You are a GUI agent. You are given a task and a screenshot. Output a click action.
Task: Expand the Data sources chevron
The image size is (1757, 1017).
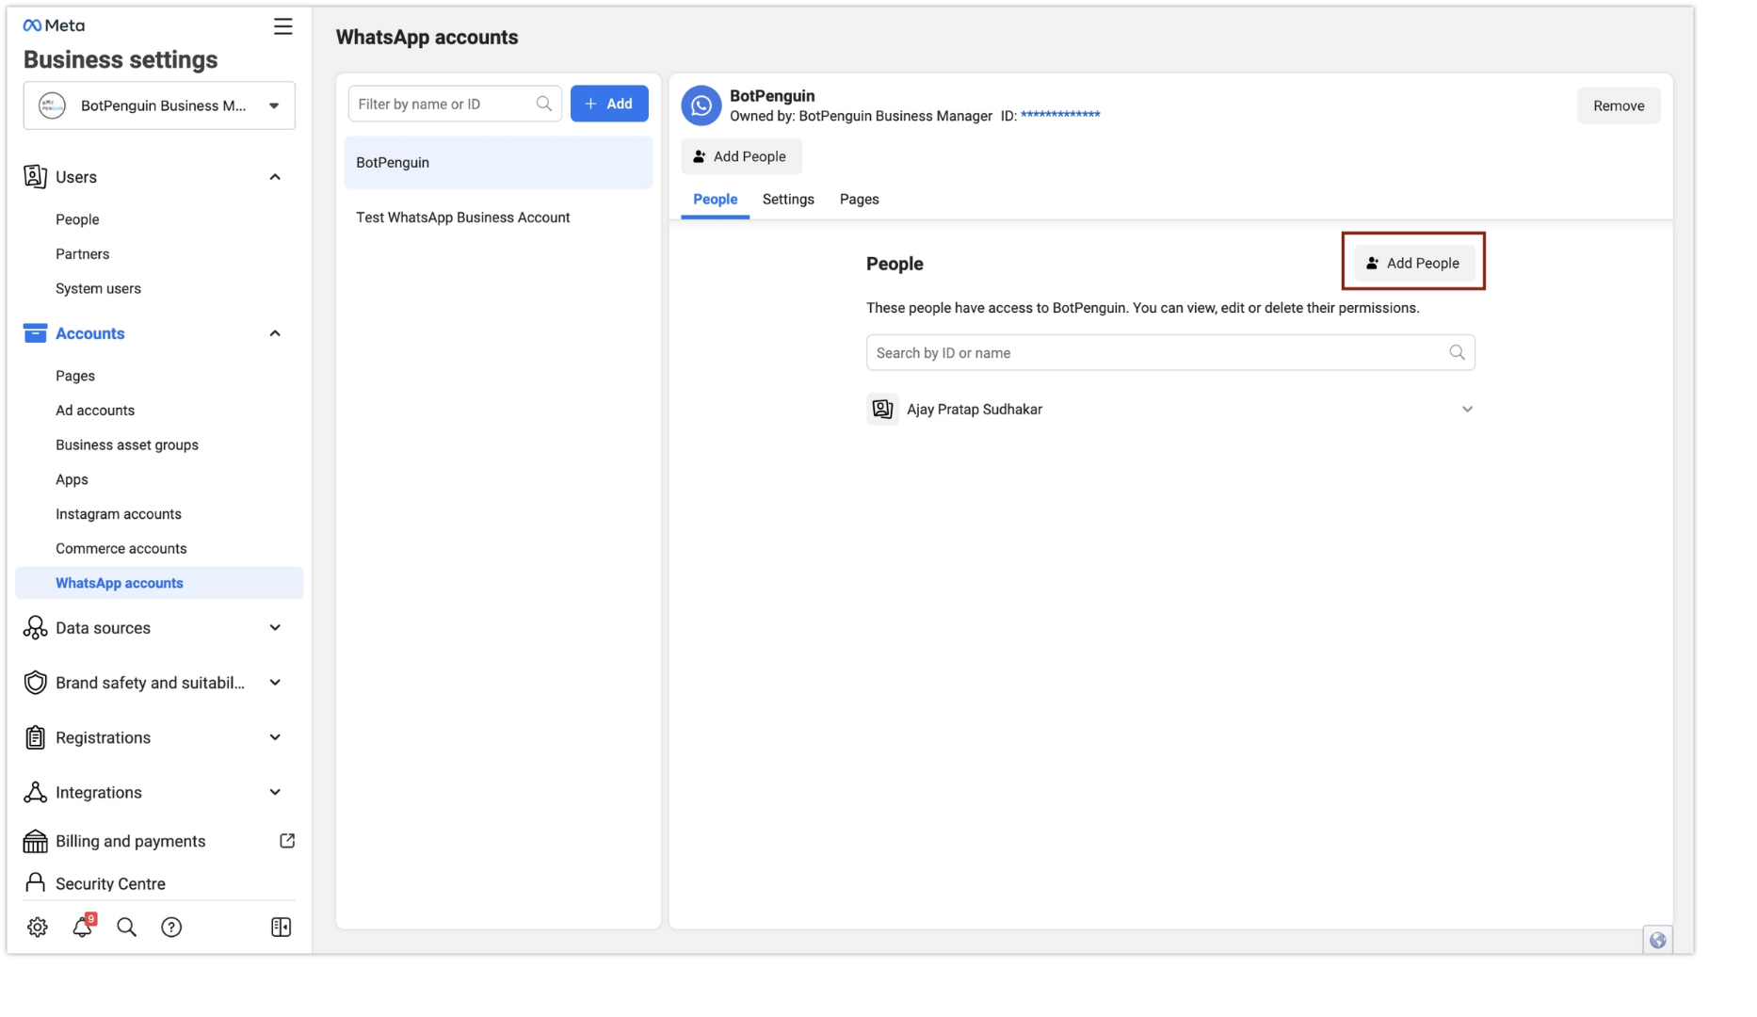point(275,628)
